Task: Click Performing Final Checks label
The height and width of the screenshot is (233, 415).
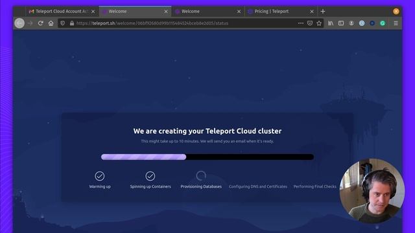Action: [314, 186]
